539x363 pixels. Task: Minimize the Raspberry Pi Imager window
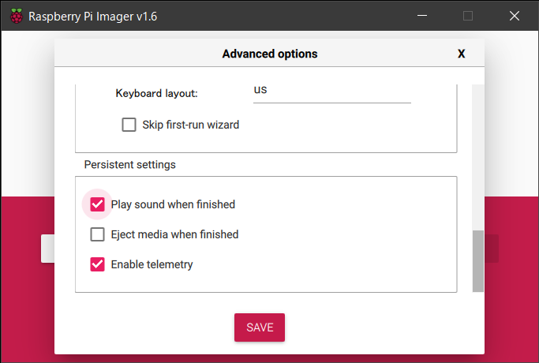tap(422, 16)
